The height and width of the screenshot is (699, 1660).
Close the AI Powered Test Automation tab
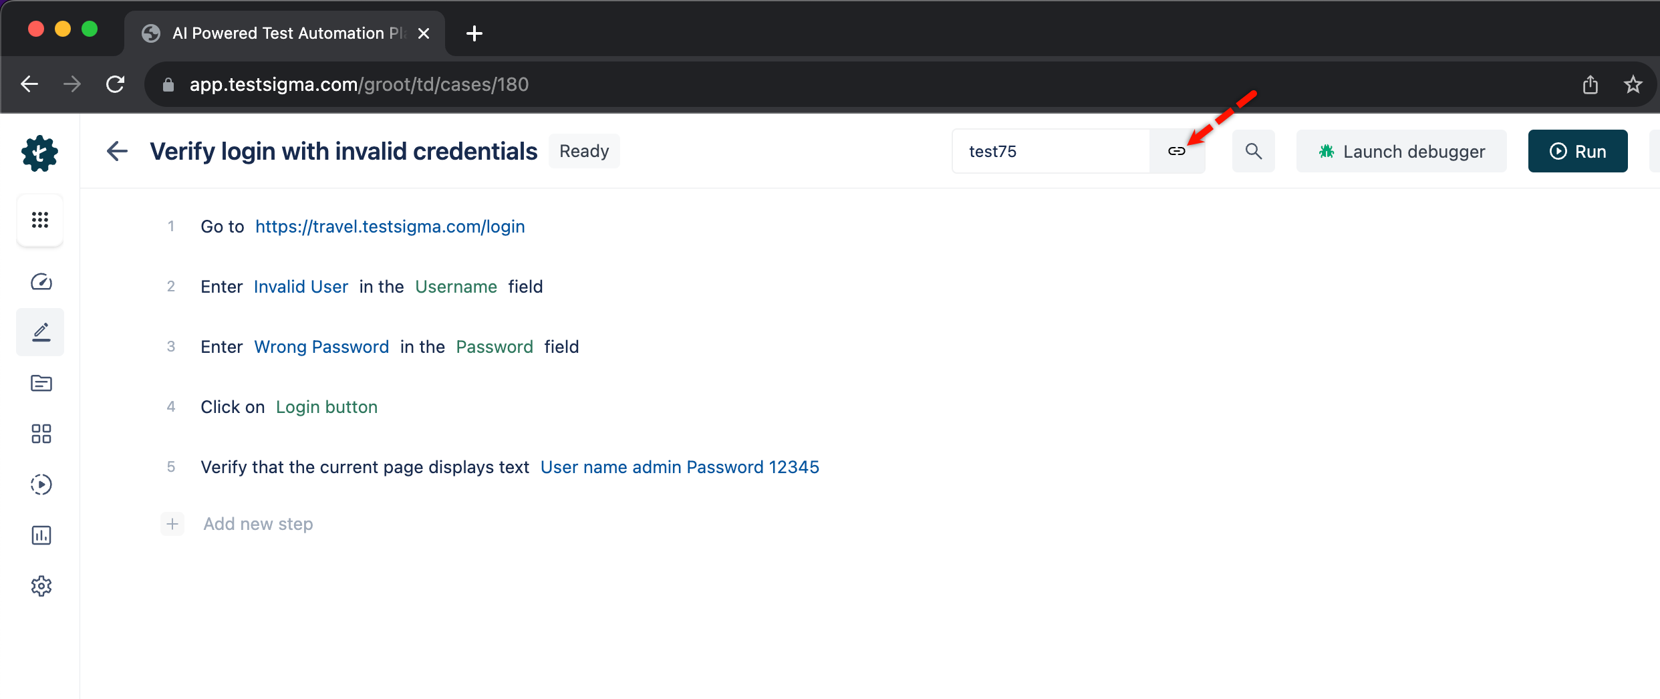tap(424, 33)
